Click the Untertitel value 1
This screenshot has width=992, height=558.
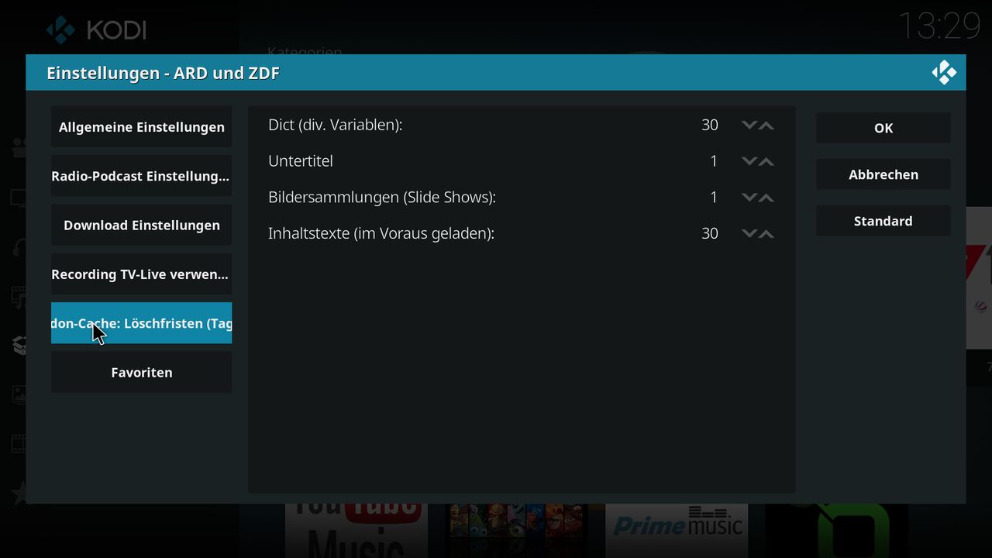714,161
